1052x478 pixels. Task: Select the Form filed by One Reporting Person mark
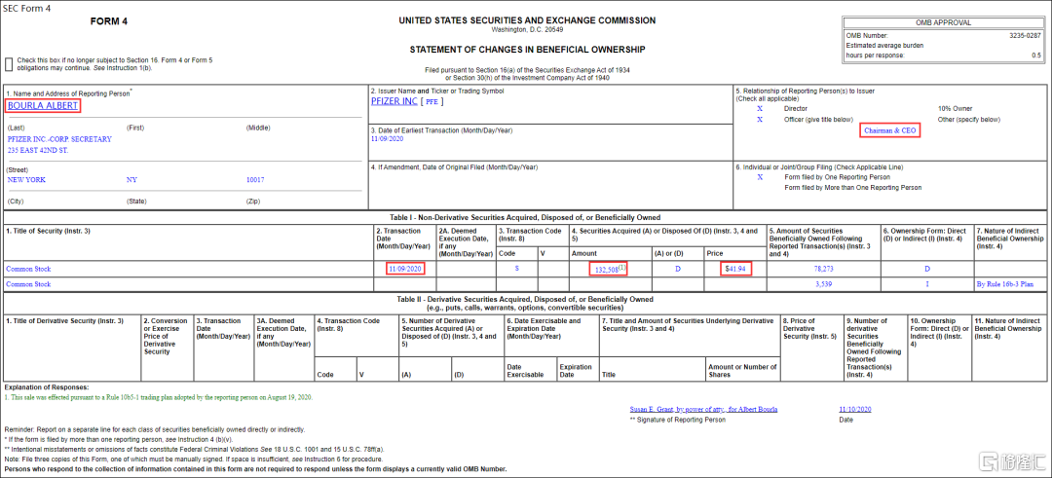(x=760, y=177)
